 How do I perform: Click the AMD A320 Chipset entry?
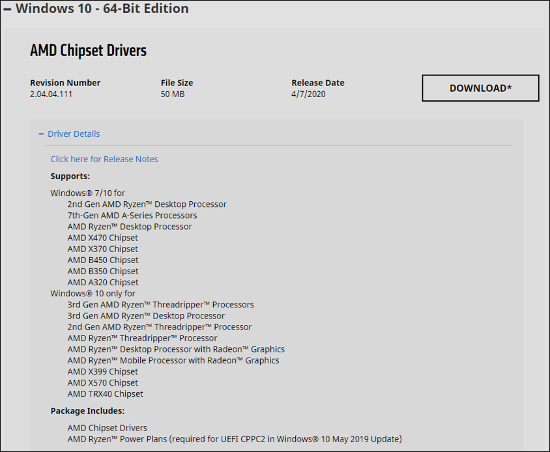tap(103, 283)
